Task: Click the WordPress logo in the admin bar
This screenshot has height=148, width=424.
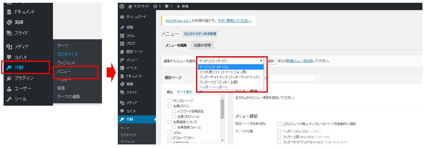Action: (122, 6)
